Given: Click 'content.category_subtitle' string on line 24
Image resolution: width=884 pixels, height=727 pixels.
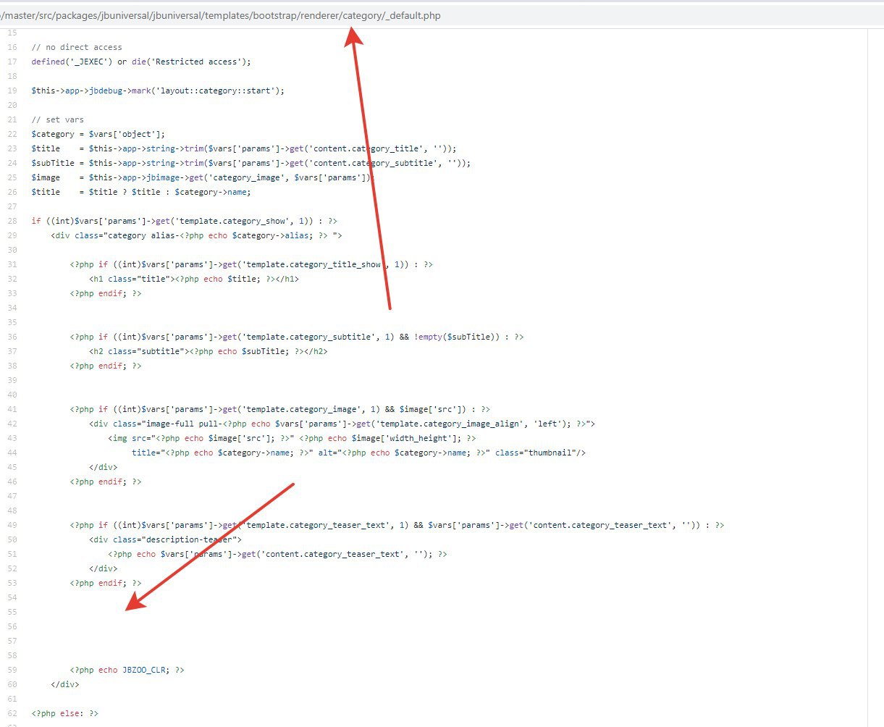Looking at the screenshot, I should coord(374,163).
